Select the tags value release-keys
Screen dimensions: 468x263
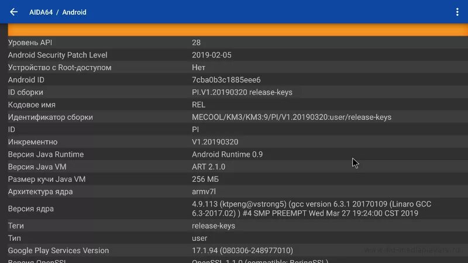214,226
